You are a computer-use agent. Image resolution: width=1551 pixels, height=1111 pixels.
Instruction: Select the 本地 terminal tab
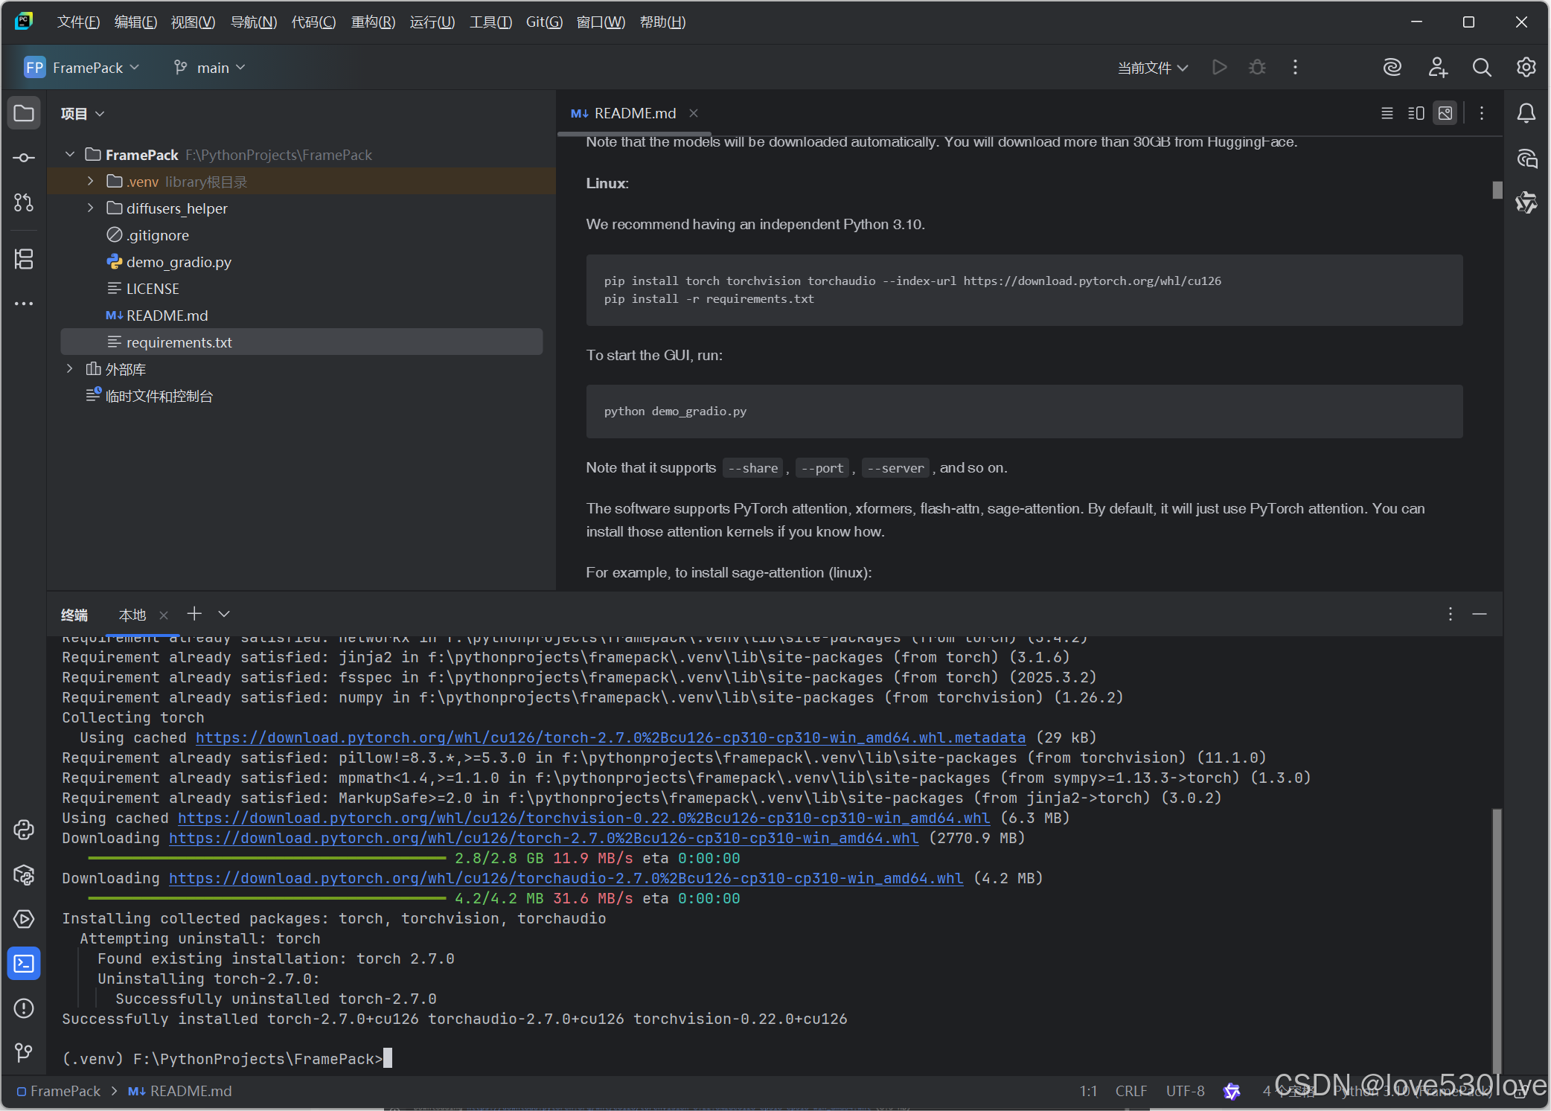[x=132, y=615]
